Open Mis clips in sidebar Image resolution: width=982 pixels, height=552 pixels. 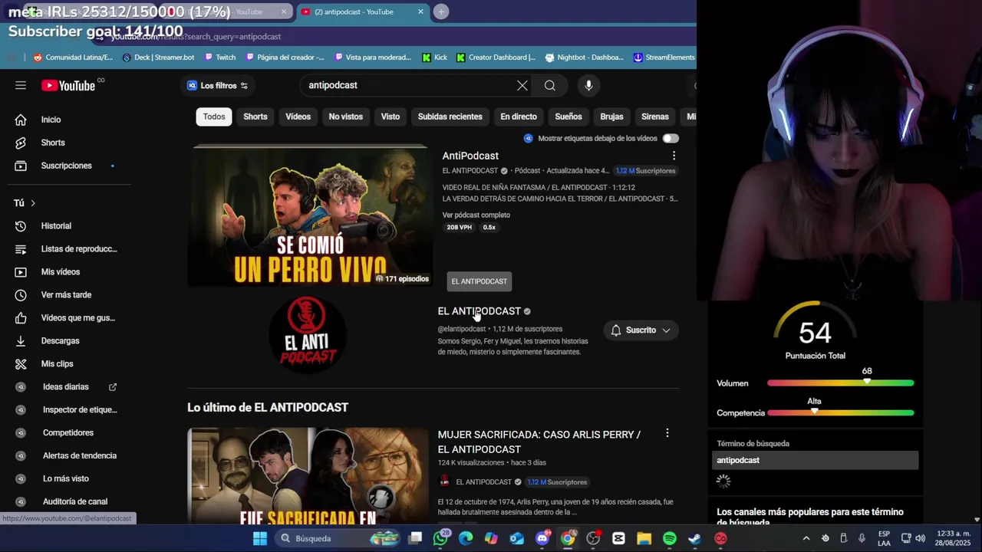pos(57,364)
